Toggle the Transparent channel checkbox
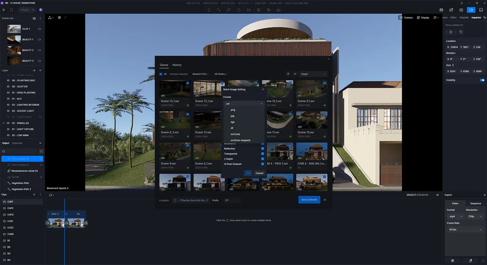 (262, 154)
